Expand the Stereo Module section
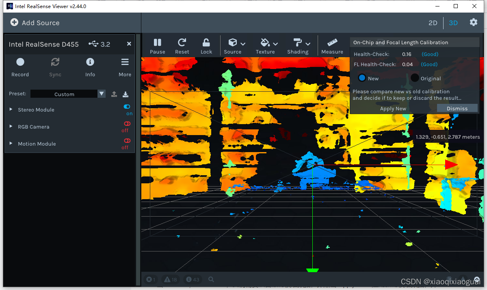The height and width of the screenshot is (290, 487). coord(11,110)
